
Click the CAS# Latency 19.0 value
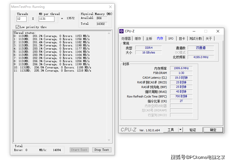(181, 78)
